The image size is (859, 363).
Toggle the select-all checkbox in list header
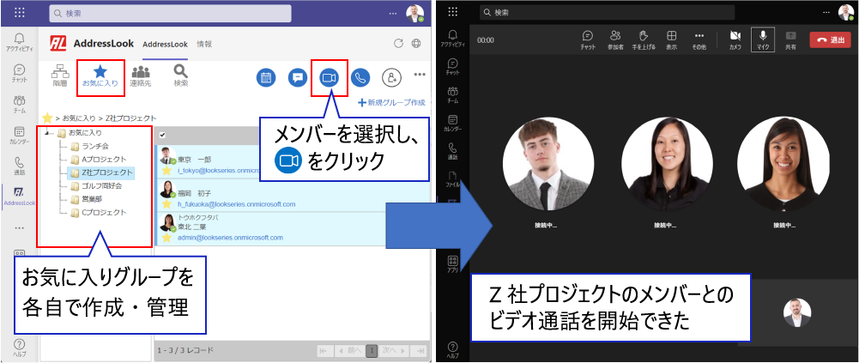163,135
